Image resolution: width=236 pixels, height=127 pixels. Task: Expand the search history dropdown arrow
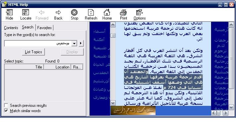tap(74, 43)
